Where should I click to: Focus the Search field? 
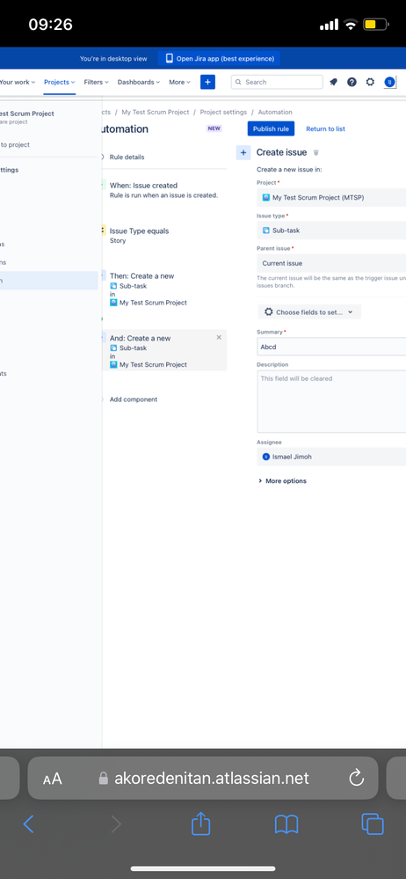(x=277, y=82)
